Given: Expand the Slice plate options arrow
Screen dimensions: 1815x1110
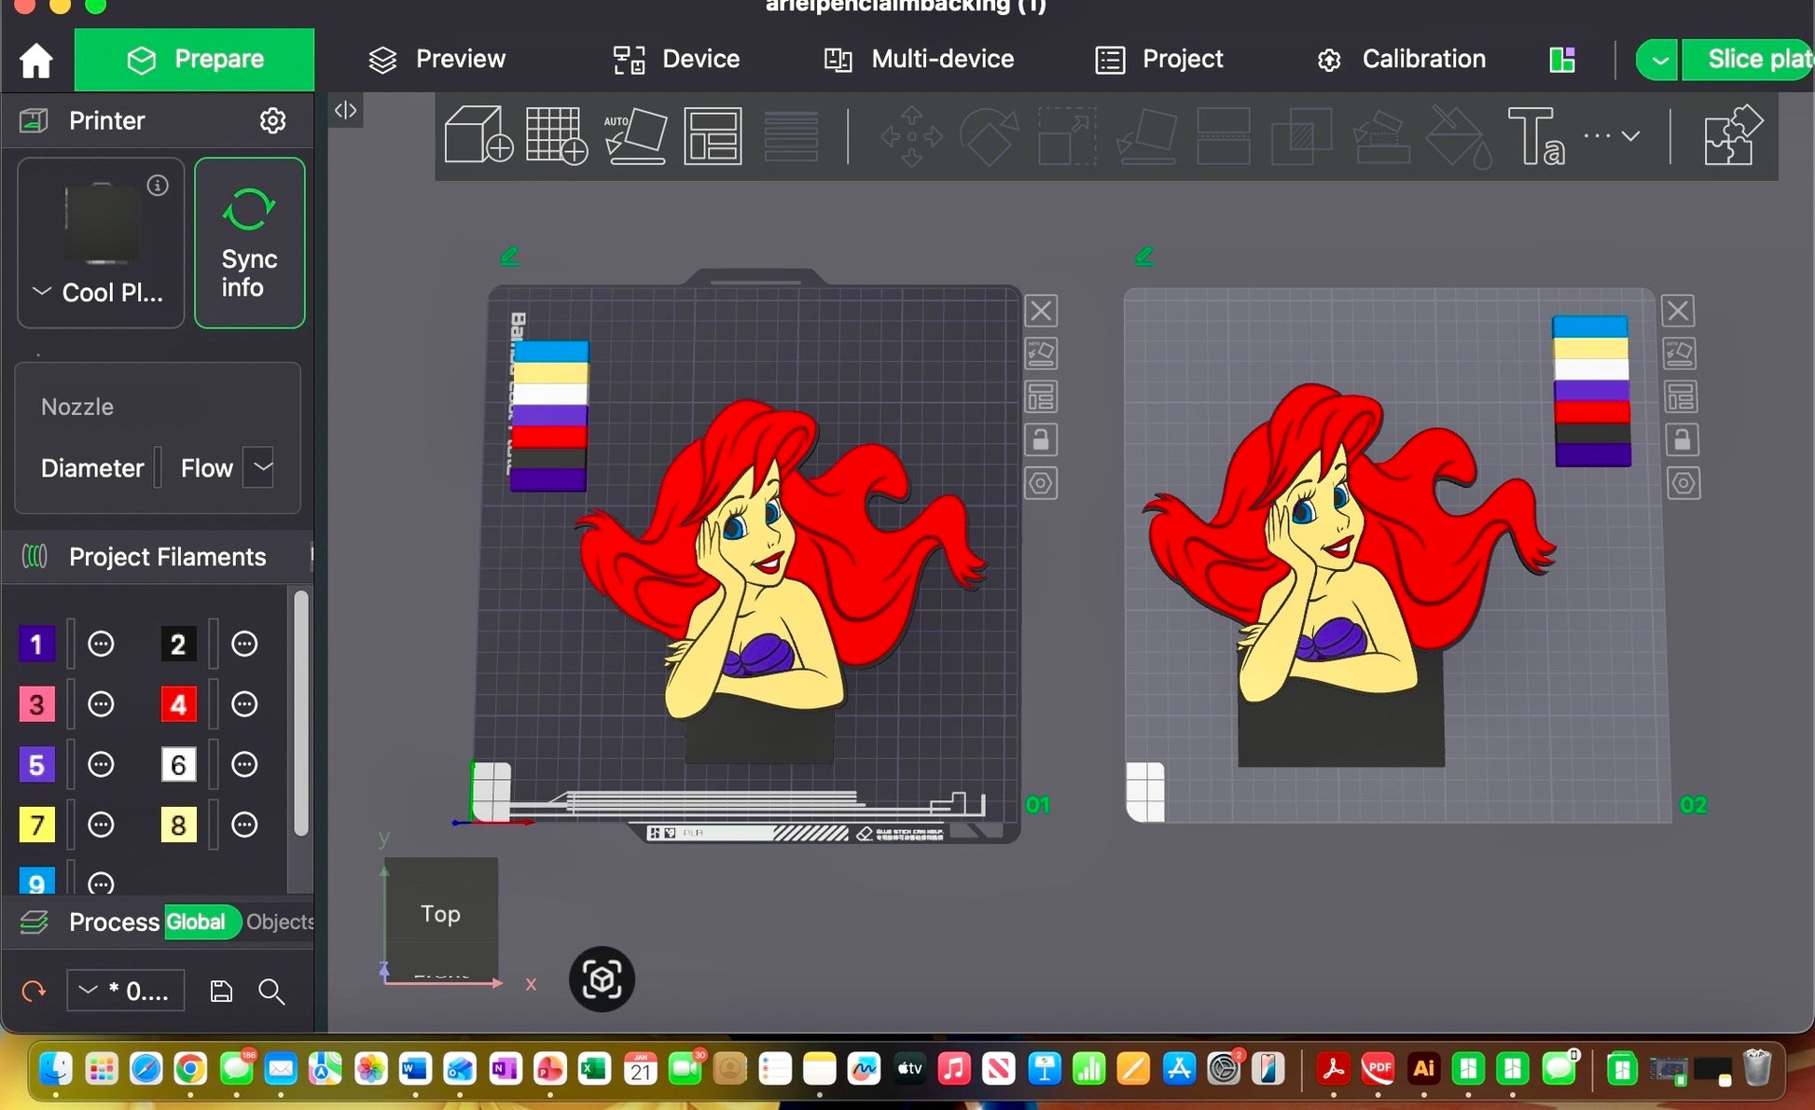Looking at the screenshot, I should [1658, 61].
